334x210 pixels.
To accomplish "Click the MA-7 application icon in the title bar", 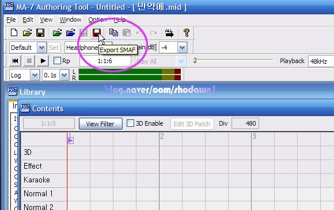I will coord(9,6).
